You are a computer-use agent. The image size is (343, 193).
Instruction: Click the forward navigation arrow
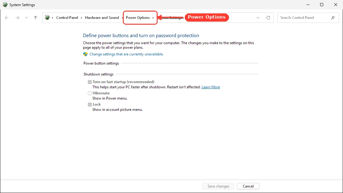coord(17,18)
